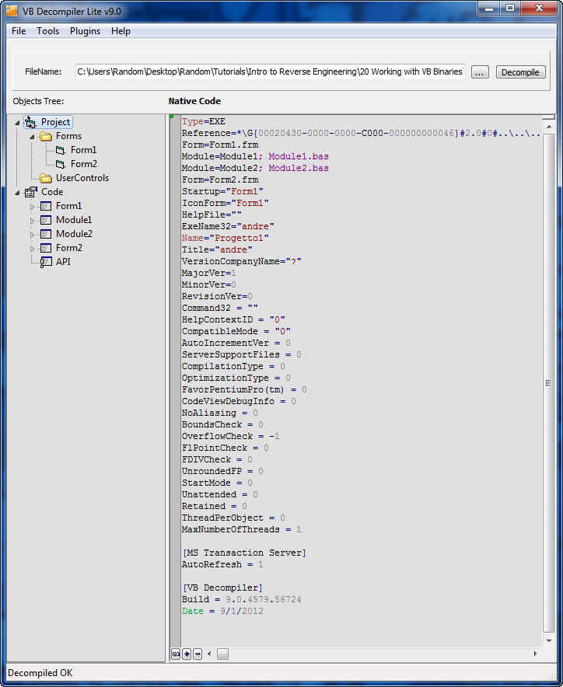This screenshot has height=687, width=563.
Task: Click the VB Decompiler title bar icon
Action: pos(12,11)
